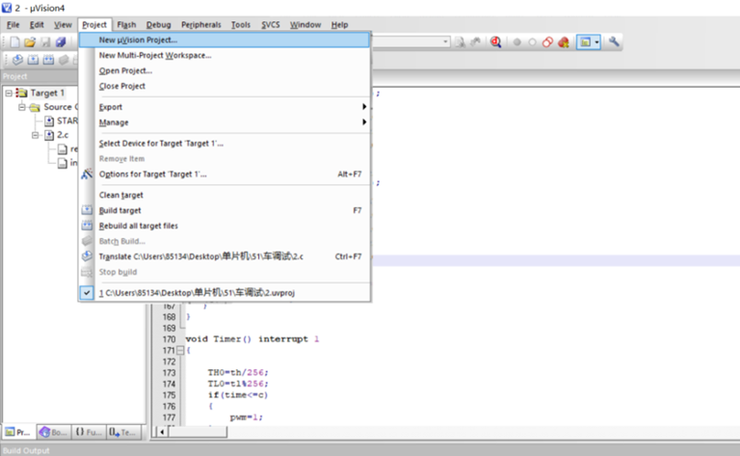Image resolution: width=740 pixels, height=456 pixels.
Task: Choose Clean target menu entry
Action: (225, 195)
